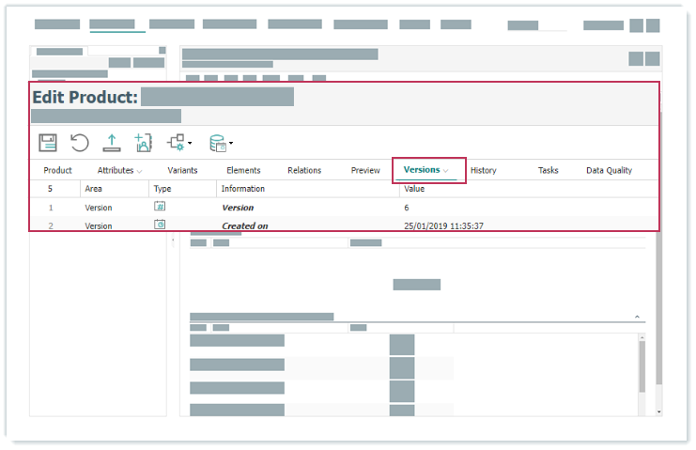Open the workflow gear dropdown arrow
This screenshot has height=450, width=696.
point(191,145)
